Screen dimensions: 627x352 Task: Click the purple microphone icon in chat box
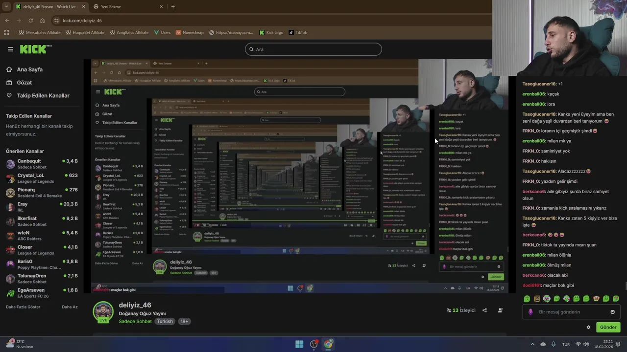531,312
